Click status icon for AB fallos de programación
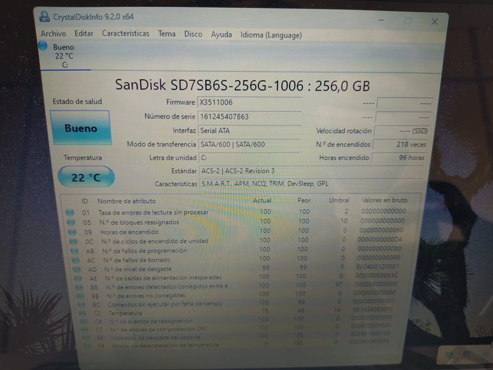The height and width of the screenshot is (370, 493). 75,251
